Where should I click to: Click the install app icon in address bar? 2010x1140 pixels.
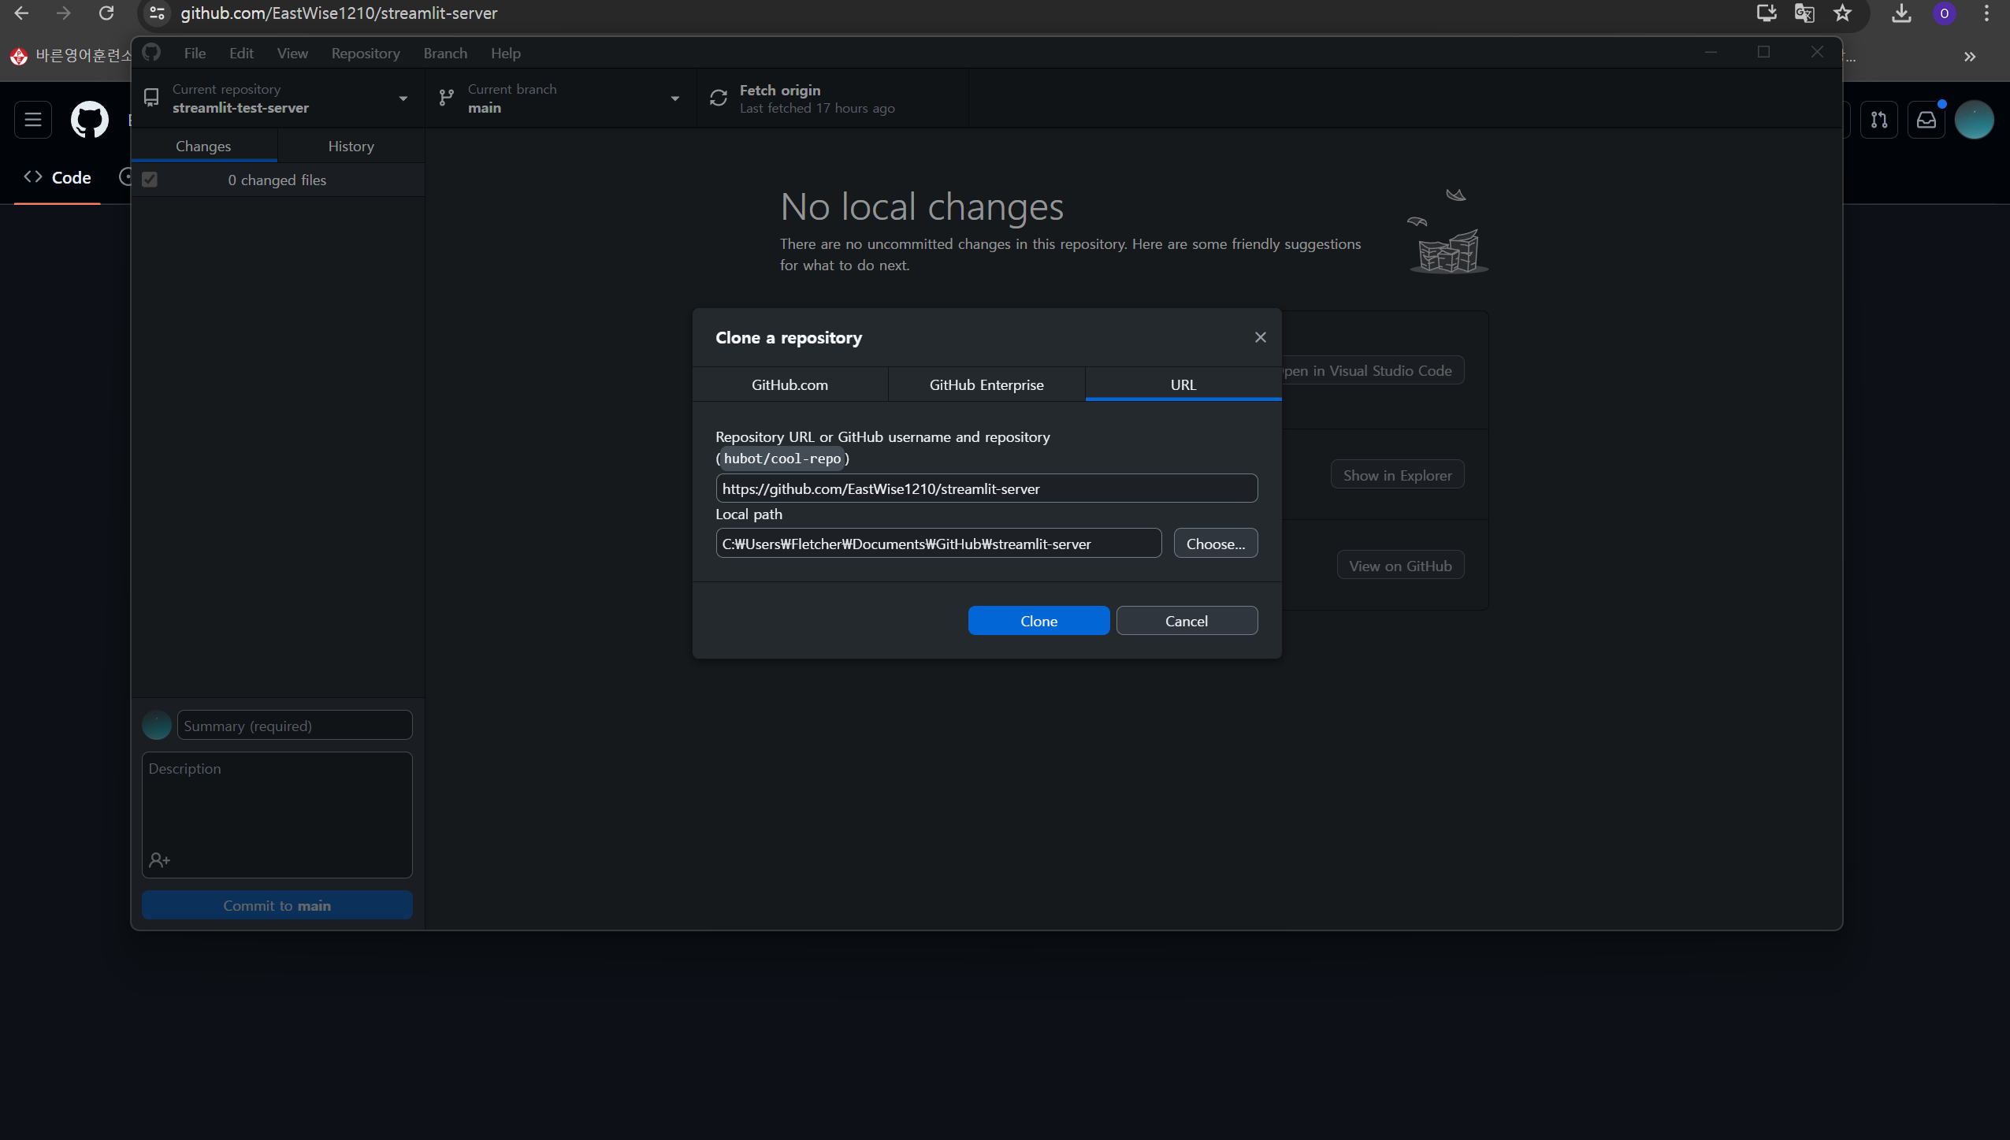point(1767,13)
